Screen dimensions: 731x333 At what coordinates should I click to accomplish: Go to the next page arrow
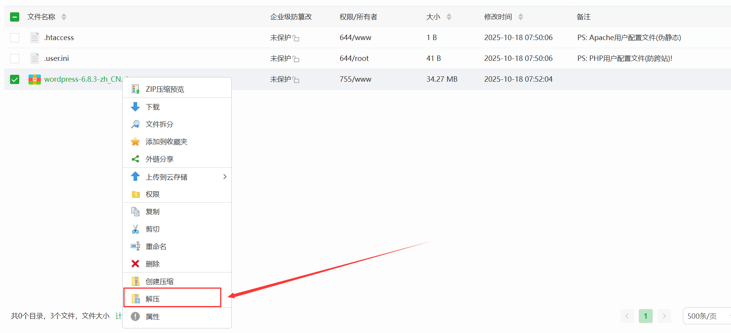(664, 316)
